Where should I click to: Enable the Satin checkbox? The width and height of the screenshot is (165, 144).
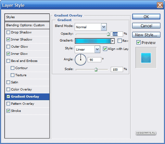pyautogui.click(x=8, y=82)
